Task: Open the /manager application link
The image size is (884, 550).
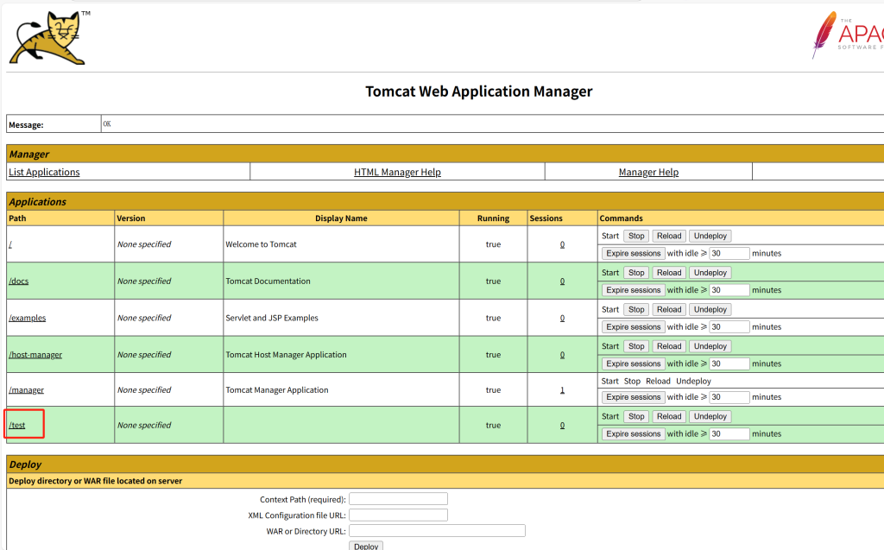Action: [x=27, y=389]
